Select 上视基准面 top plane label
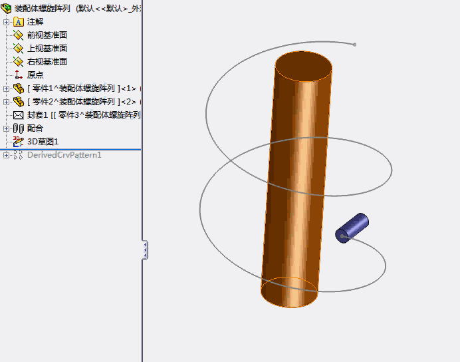This screenshot has width=460, height=362. 47,49
